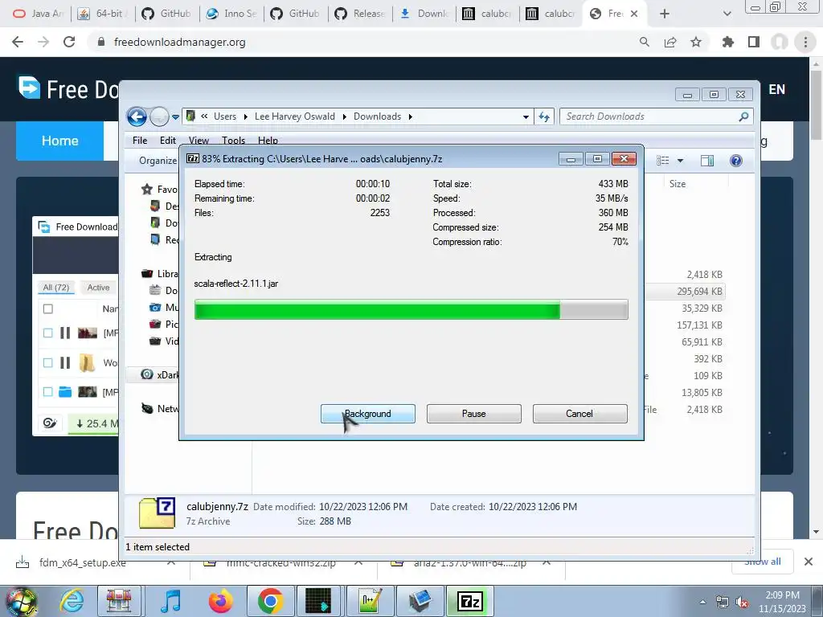Switch to the Inno Se browser tab
This screenshot has width=823, height=617.
[231, 14]
